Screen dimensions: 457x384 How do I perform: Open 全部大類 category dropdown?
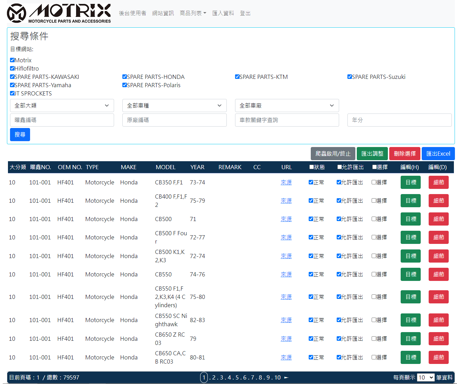pyautogui.click(x=62, y=106)
